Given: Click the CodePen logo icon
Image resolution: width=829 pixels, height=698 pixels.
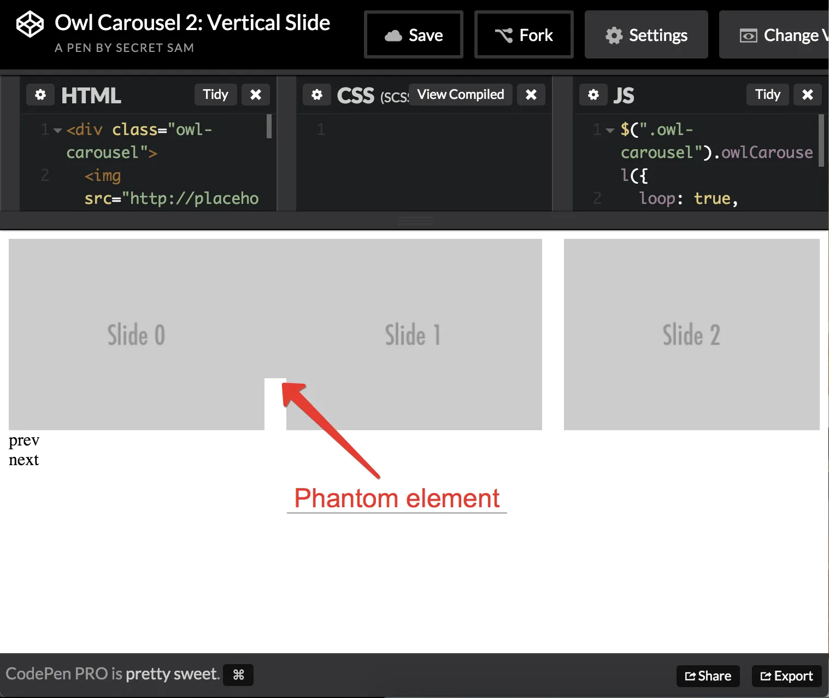Looking at the screenshot, I should pyautogui.click(x=30, y=25).
